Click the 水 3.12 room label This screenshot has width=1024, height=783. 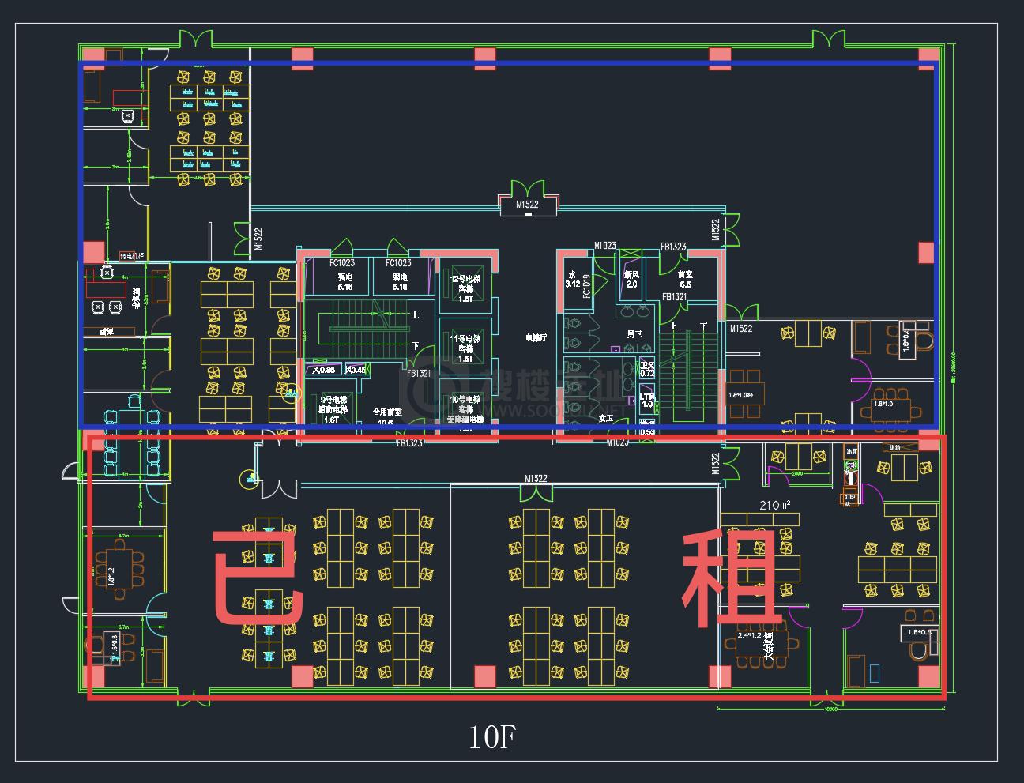573,279
